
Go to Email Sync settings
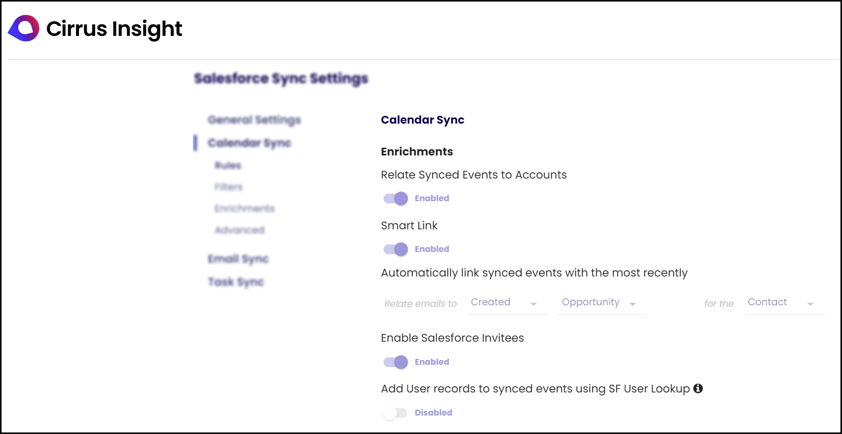click(x=238, y=259)
